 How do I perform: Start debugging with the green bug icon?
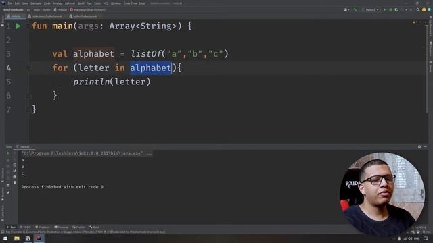pyautogui.click(x=390, y=9)
